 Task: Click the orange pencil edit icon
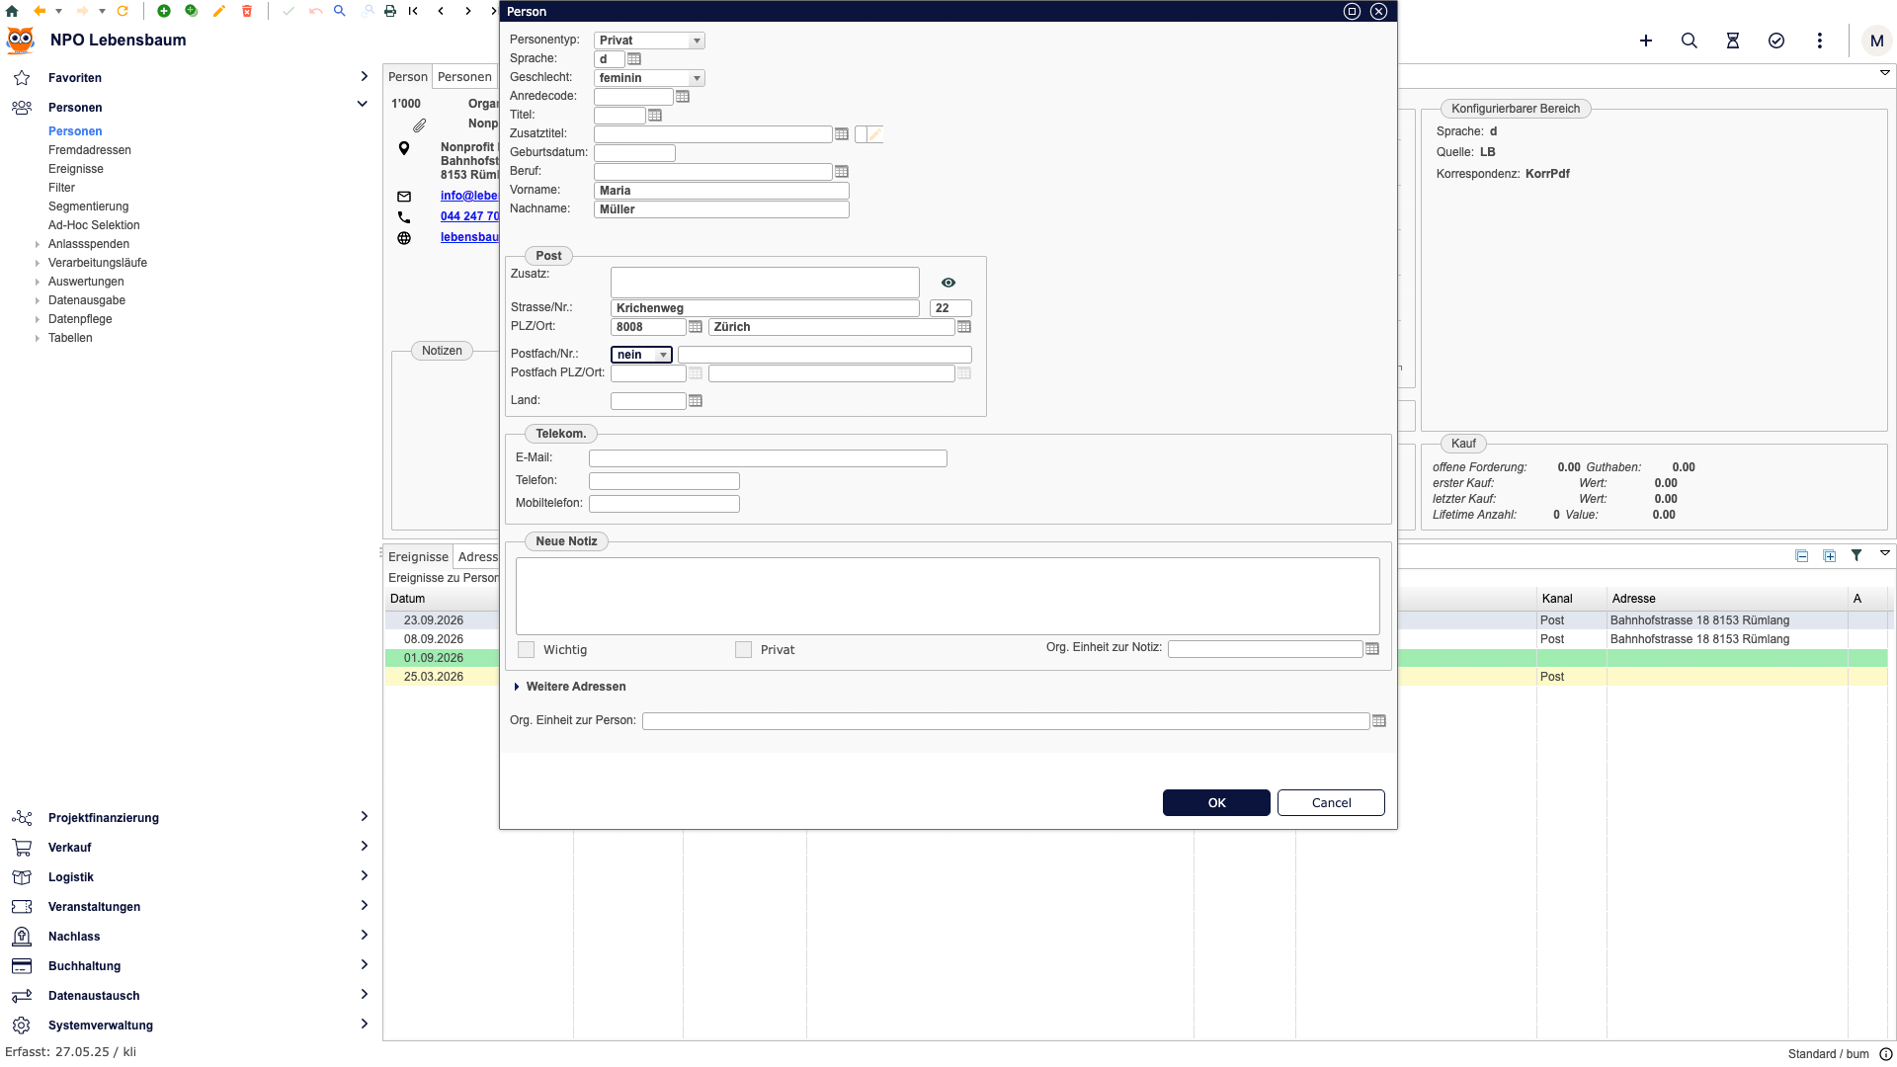click(219, 11)
